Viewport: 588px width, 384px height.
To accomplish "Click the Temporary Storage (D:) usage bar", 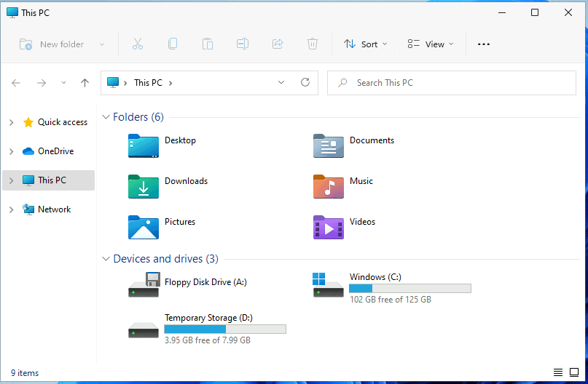I will pyautogui.click(x=225, y=329).
